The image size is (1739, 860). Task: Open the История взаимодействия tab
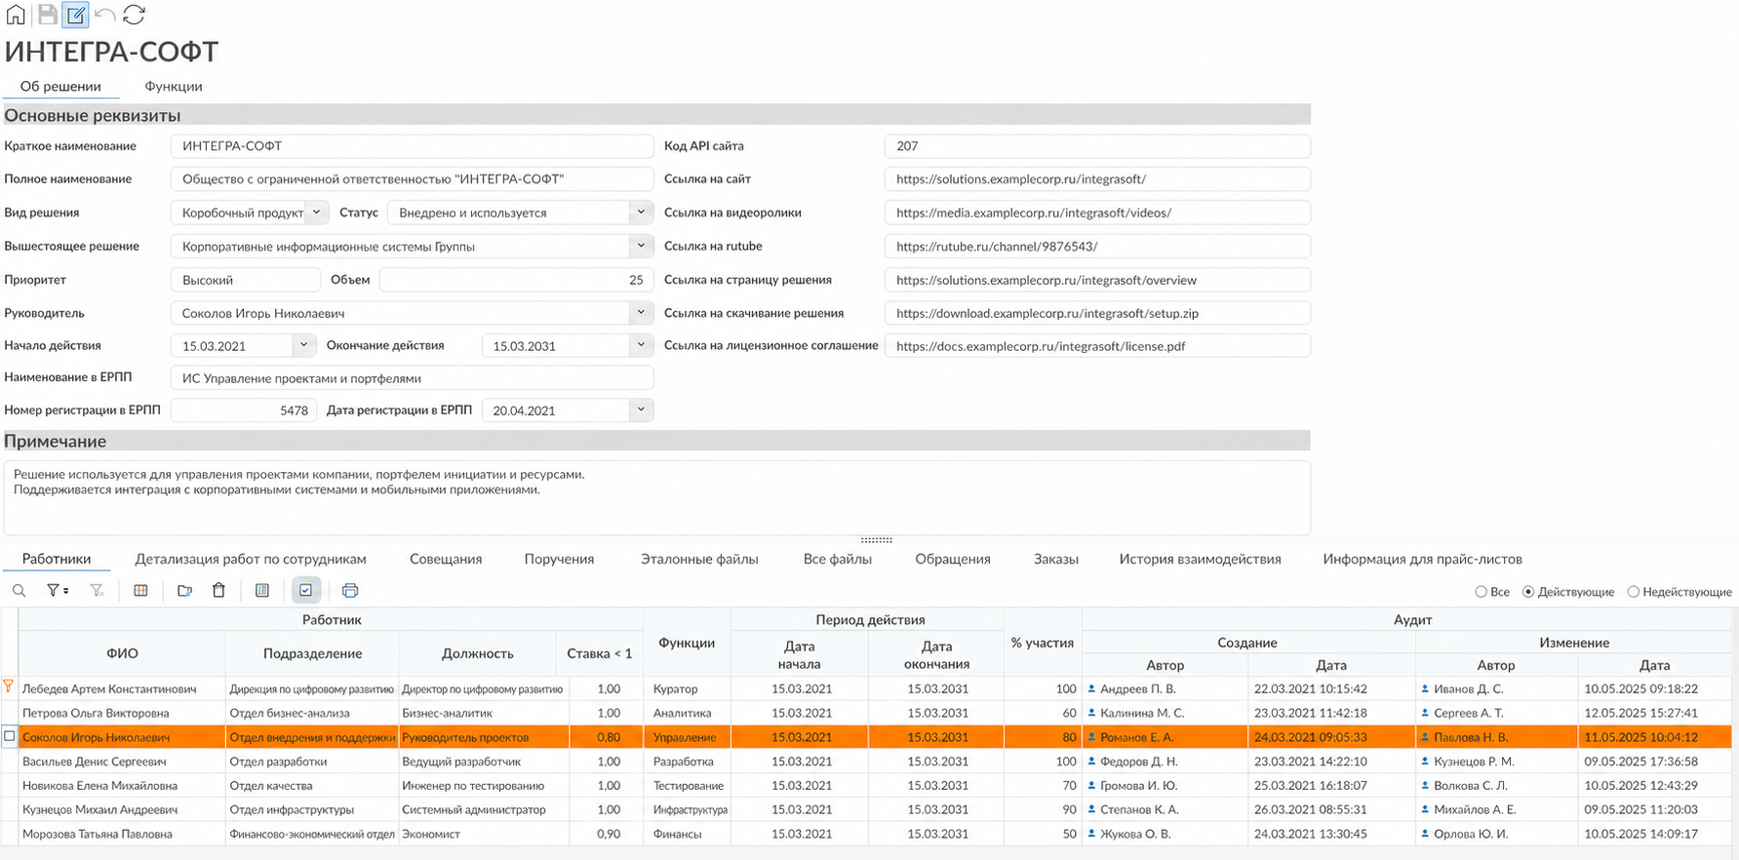(1201, 559)
